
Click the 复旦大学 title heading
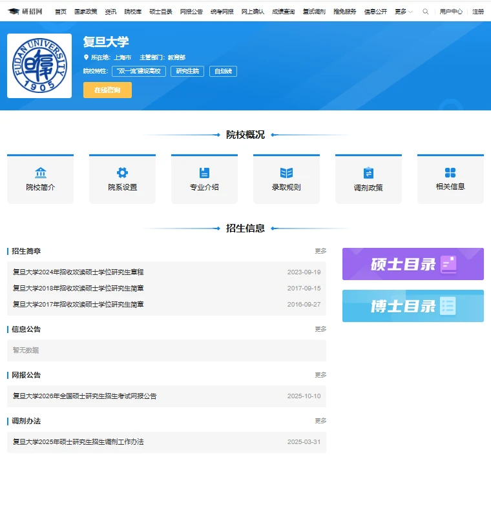point(106,42)
